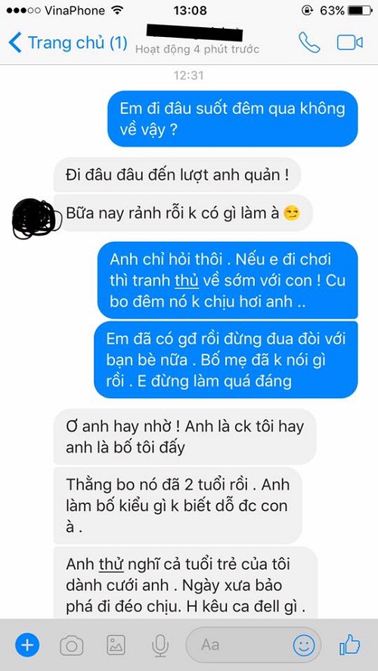
Task: Select message 'Bữa nay rảnh rồi k có gì làm'
Action: tap(183, 212)
